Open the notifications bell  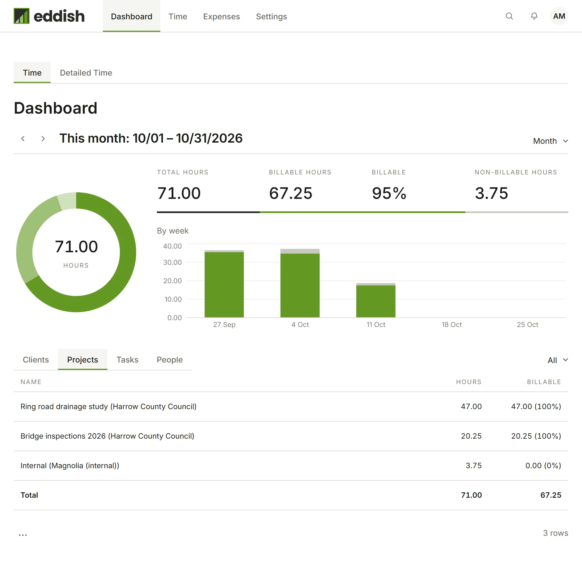coord(534,16)
